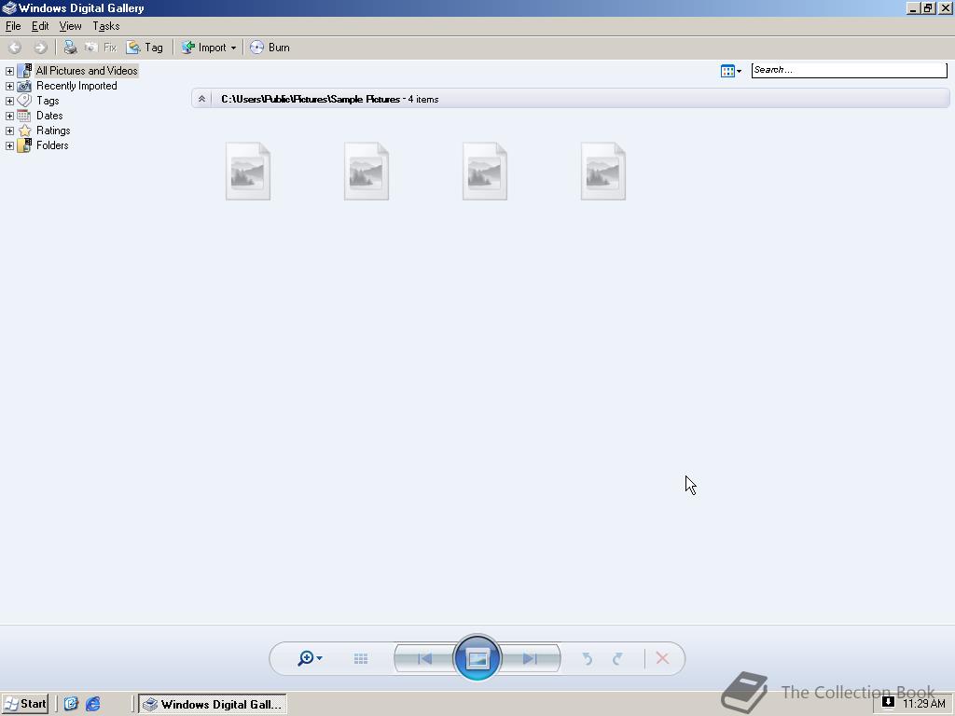Image resolution: width=955 pixels, height=716 pixels.
Task: Select Dates in the navigation tree
Action: coord(49,116)
